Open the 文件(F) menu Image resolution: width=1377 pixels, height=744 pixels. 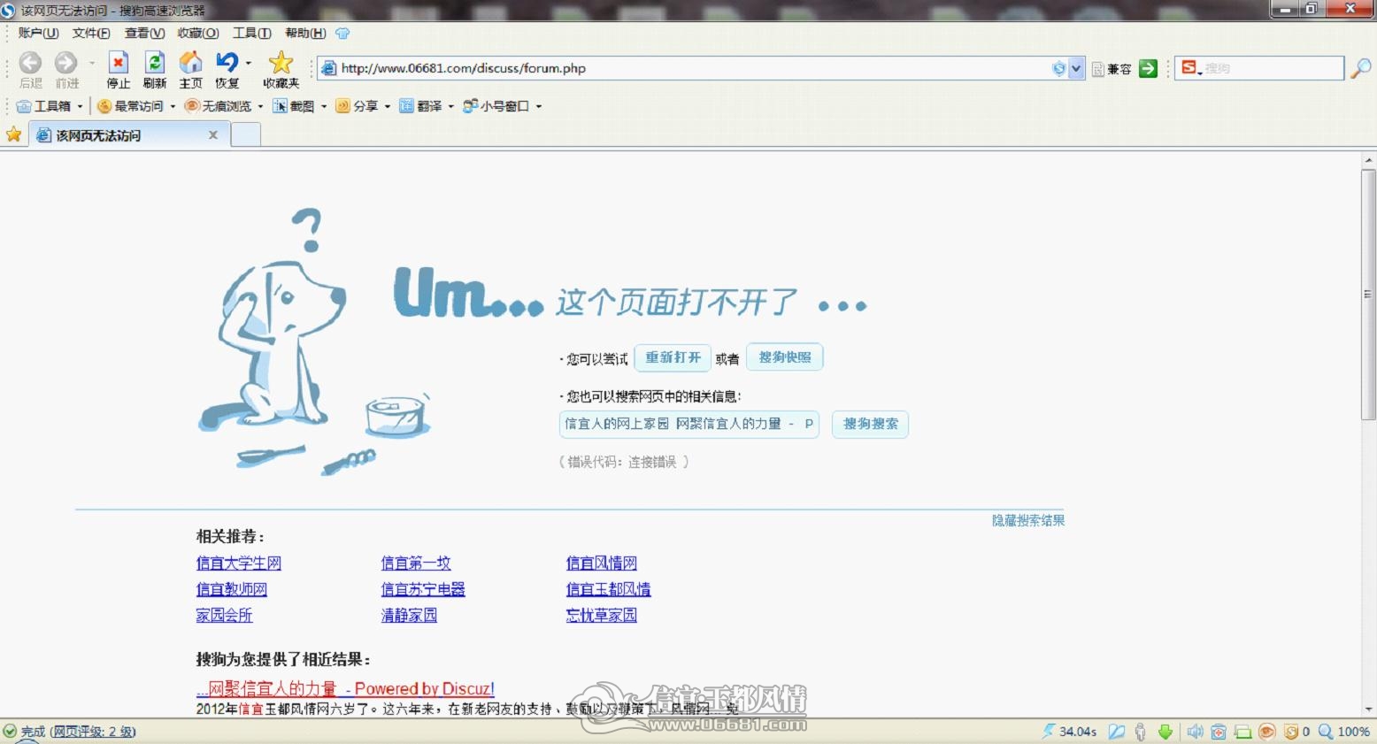tap(91, 34)
